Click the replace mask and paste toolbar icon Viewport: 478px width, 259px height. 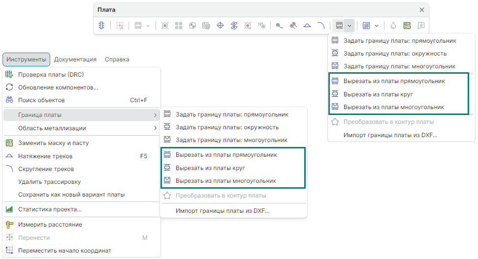click(x=407, y=25)
